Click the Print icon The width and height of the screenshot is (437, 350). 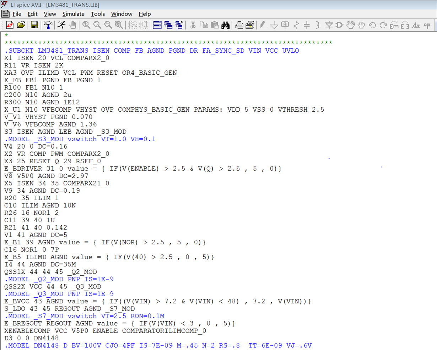250,25
